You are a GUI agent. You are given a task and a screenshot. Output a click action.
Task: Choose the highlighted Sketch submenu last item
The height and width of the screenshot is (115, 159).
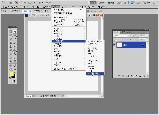(95, 73)
